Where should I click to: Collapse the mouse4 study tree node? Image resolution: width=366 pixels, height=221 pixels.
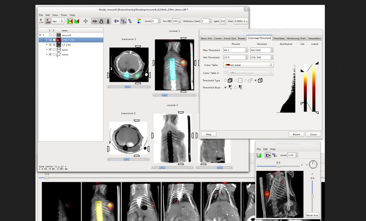point(40,35)
